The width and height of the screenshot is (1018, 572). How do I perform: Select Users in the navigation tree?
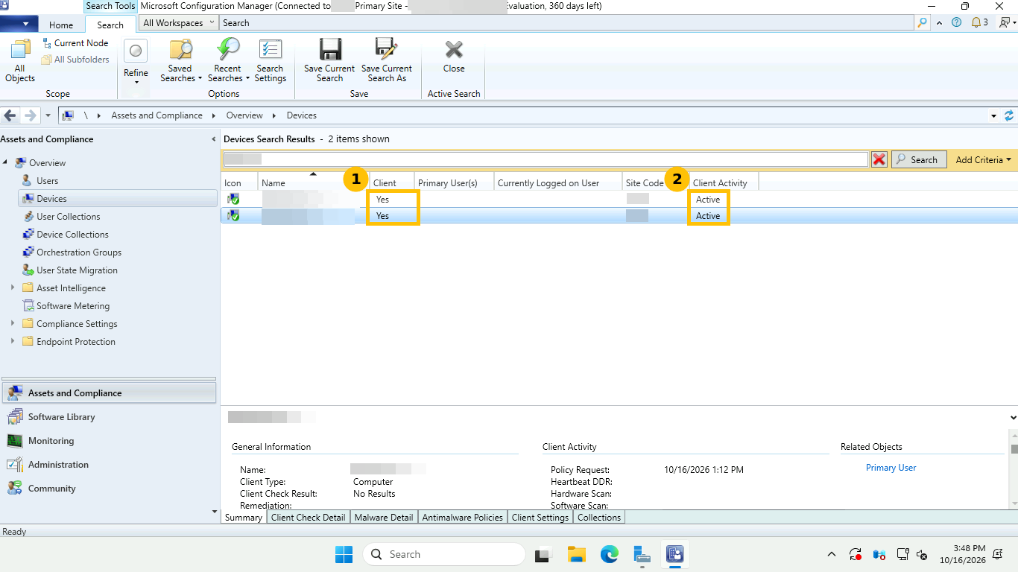pyautogui.click(x=47, y=181)
